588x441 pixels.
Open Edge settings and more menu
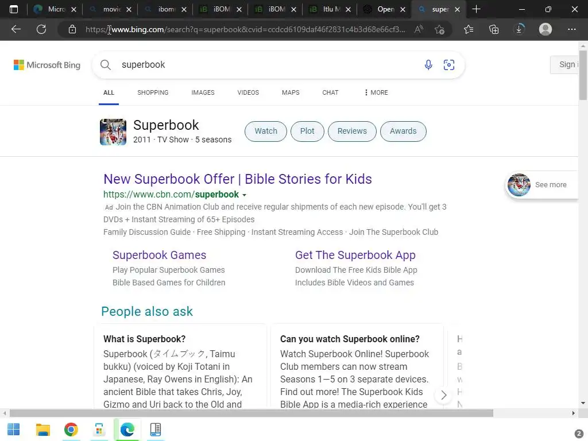click(x=572, y=29)
